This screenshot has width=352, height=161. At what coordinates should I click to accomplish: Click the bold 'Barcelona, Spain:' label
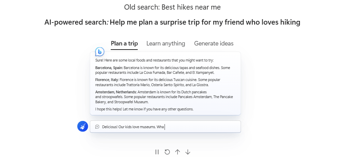(x=109, y=68)
